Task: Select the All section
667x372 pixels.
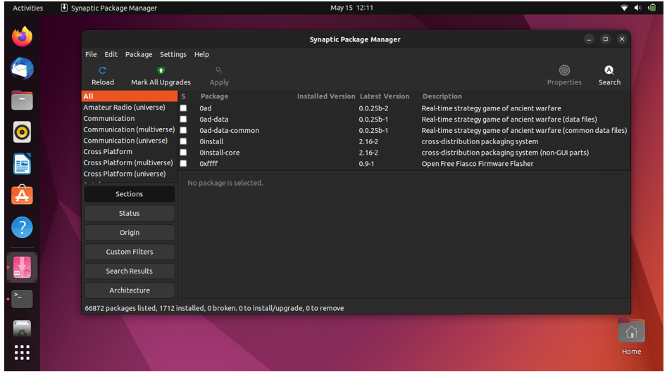Action: [130, 96]
